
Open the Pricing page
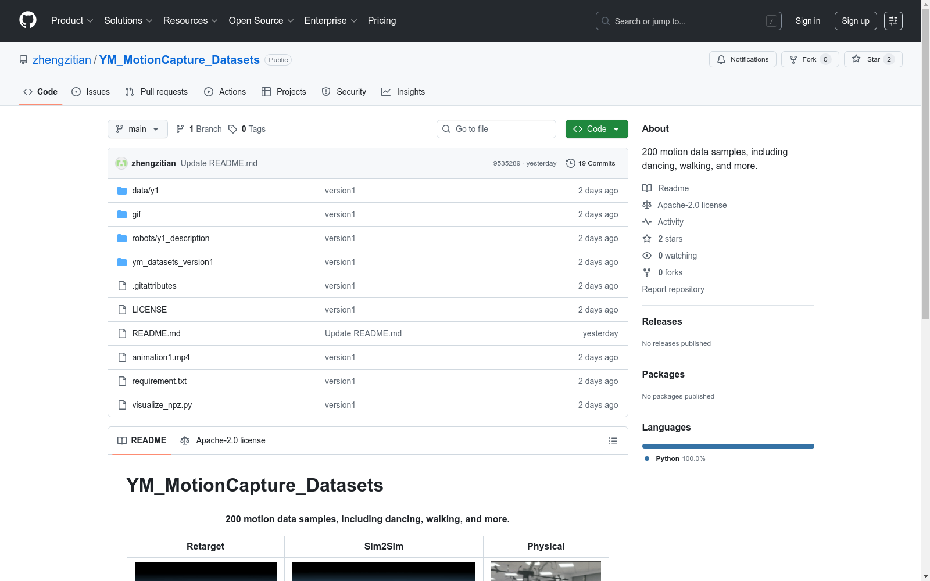click(382, 21)
